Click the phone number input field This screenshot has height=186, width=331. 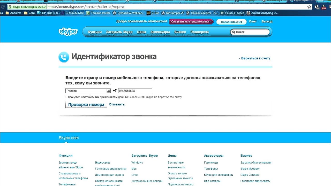tap(135, 91)
